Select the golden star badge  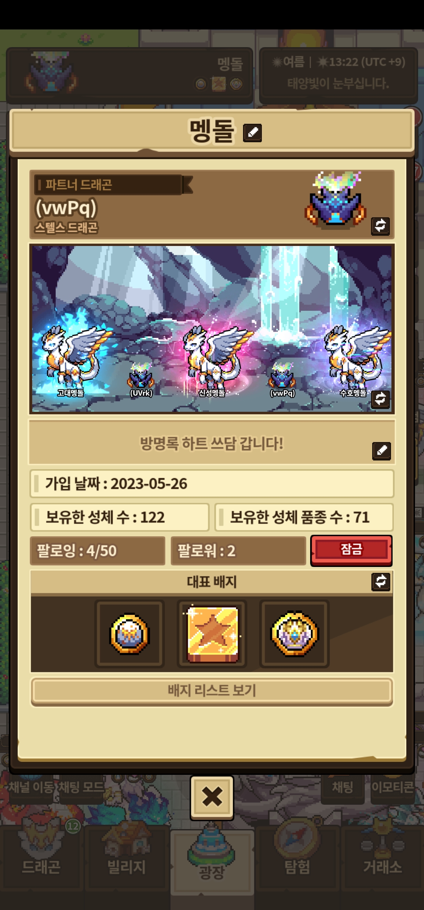coord(212,634)
